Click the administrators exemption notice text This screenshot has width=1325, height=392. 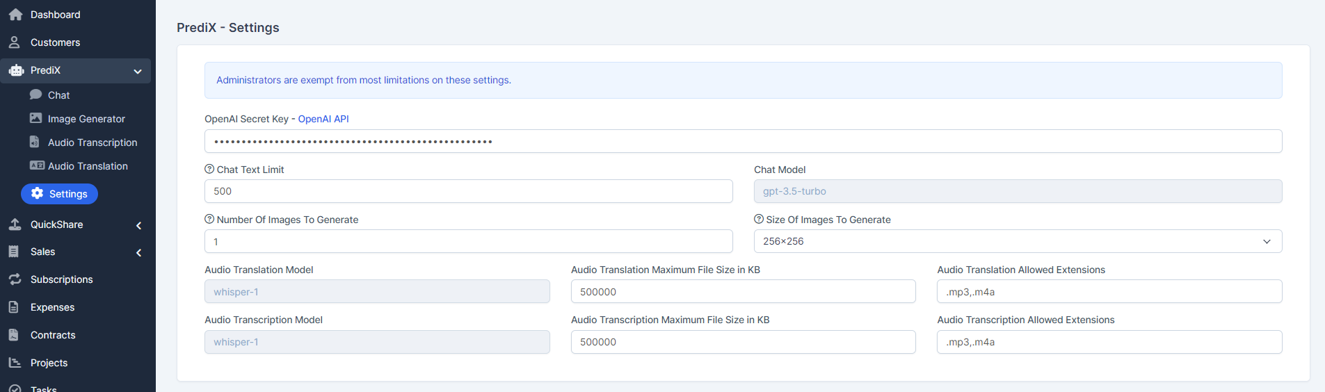(364, 80)
